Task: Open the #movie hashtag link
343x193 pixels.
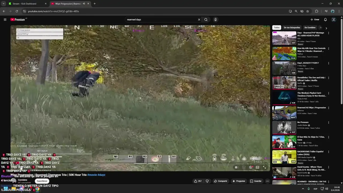Action: pyautogui.click(x=92, y=175)
